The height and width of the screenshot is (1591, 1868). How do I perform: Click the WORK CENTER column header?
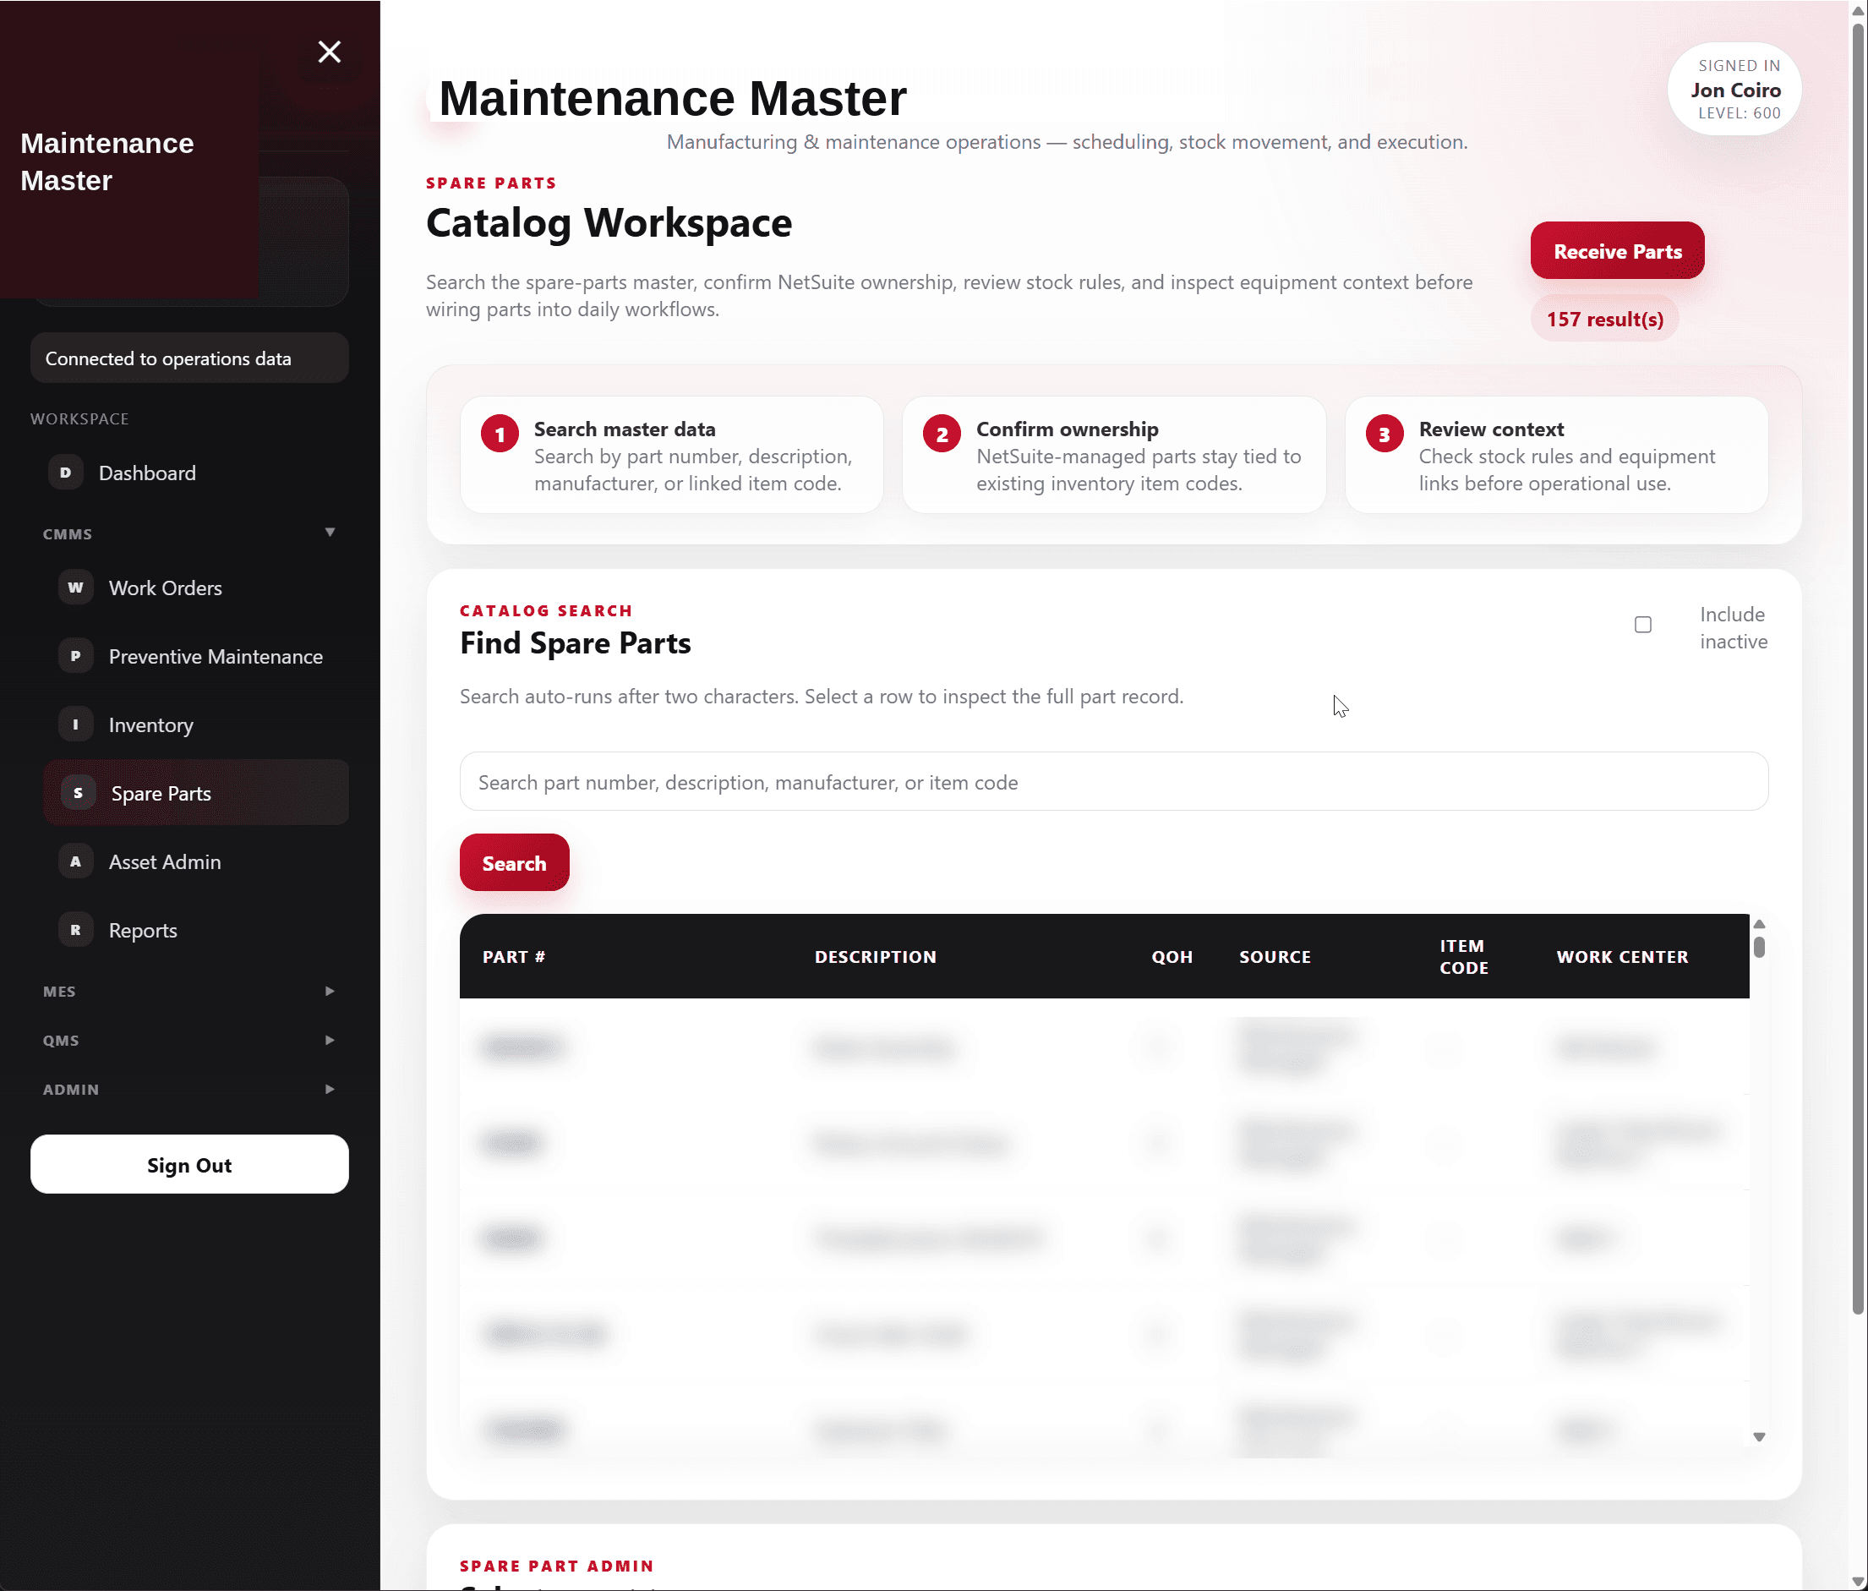click(1622, 957)
